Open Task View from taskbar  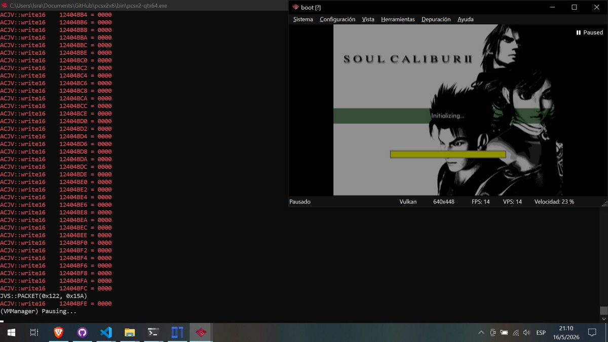[x=34, y=332]
